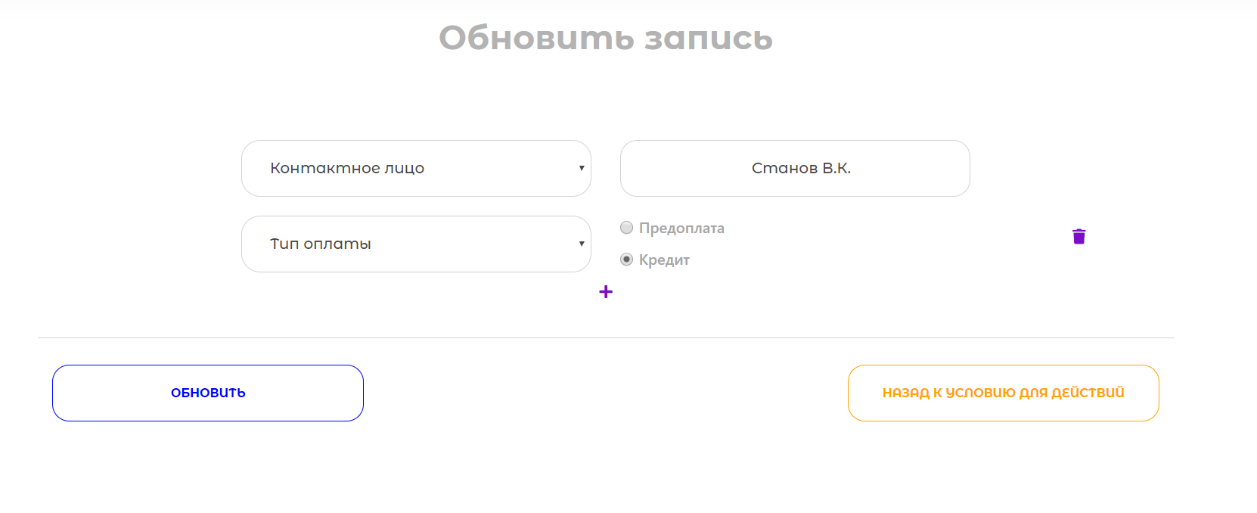Submit the form with the ОБНОВИТЬ button
1257x513 pixels.
click(x=208, y=393)
